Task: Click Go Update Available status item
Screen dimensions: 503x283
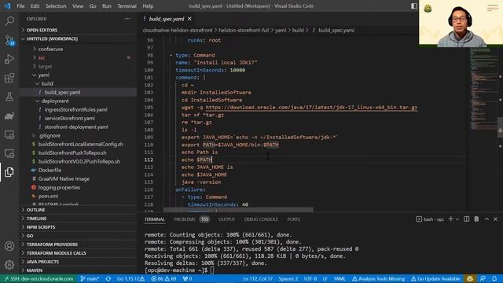Action: (436, 279)
